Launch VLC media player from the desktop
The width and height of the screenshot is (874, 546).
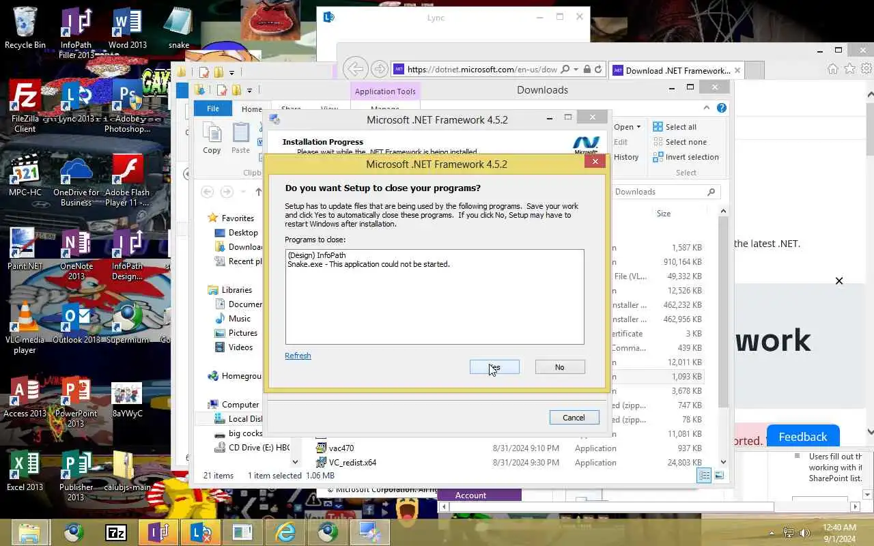pos(25,328)
